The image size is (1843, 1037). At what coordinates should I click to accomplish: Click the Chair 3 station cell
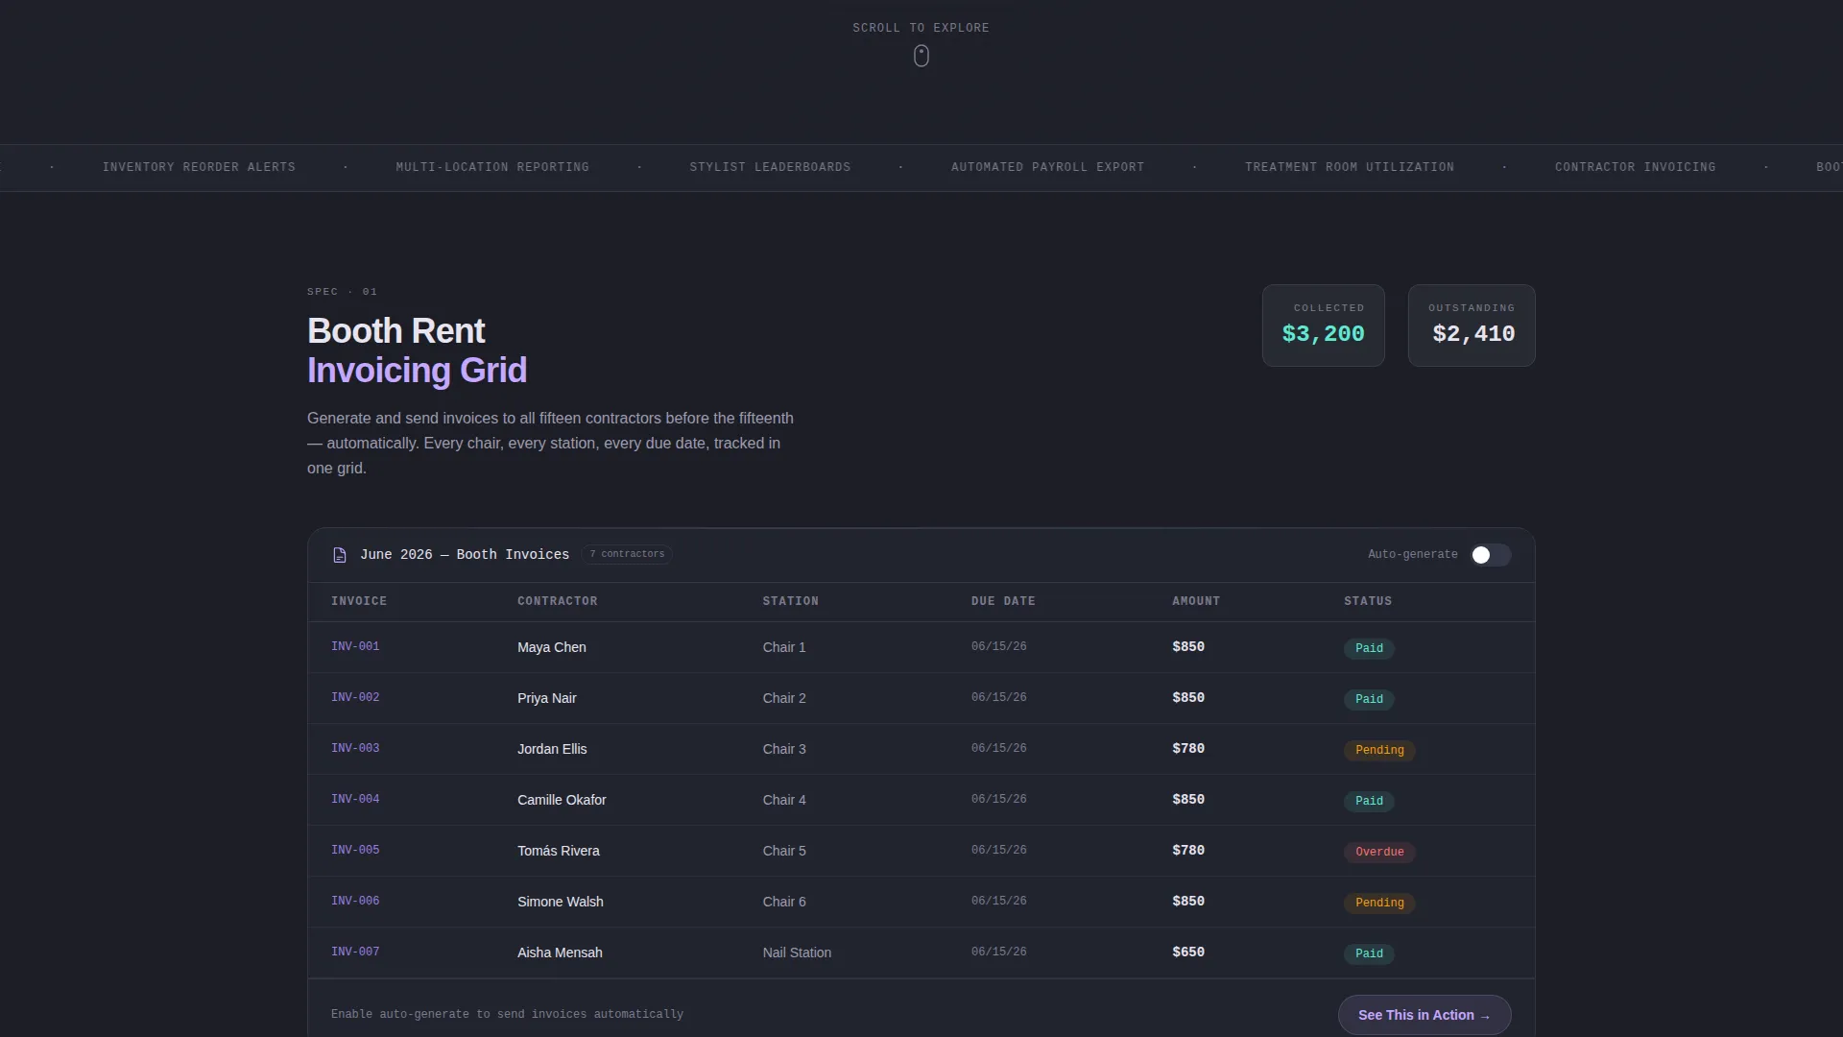(784, 749)
